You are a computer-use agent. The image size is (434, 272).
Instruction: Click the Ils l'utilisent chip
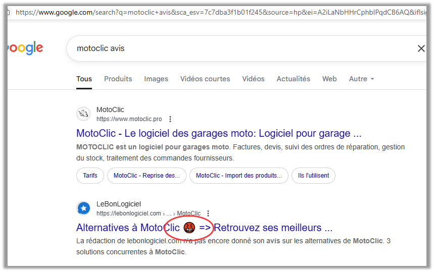(x=313, y=176)
